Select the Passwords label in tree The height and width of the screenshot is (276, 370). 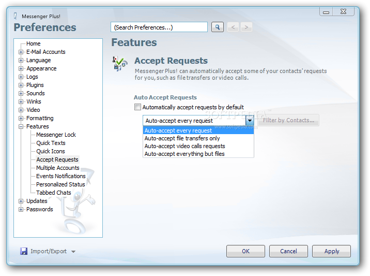(x=40, y=209)
